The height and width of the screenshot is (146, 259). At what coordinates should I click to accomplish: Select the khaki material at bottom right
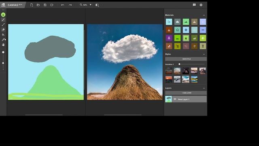click(x=203, y=46)
